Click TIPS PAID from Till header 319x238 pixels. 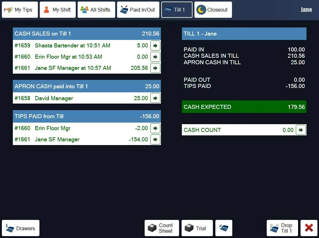click(87, 116)
